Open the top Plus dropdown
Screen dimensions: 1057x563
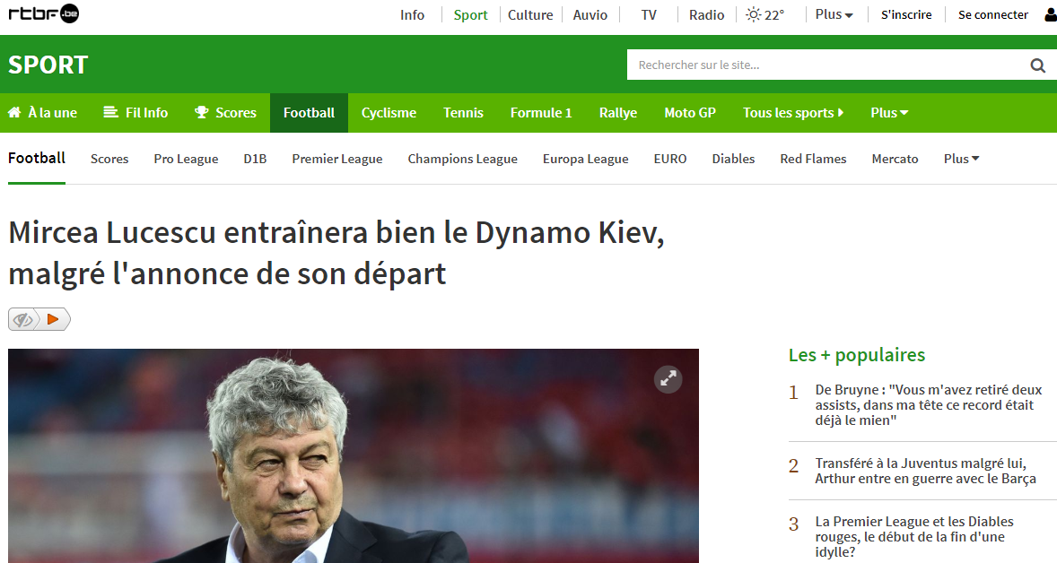point(834,15)
